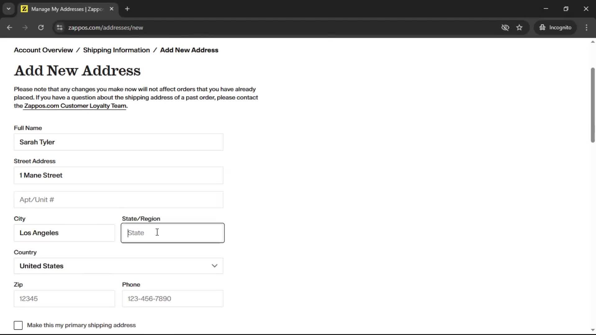The image size is (596, 335).
Task: Open Shipping Information breadcrumb link
Action: (116, 50)
